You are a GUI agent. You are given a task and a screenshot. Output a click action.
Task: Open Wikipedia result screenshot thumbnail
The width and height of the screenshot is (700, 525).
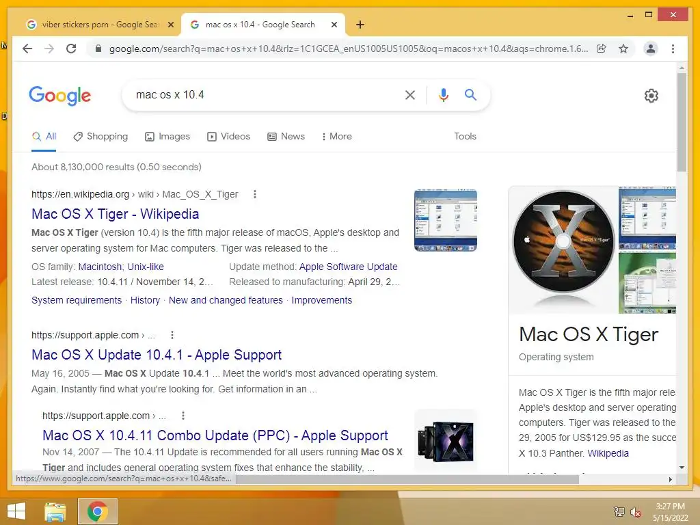click(x=446, y=221)
